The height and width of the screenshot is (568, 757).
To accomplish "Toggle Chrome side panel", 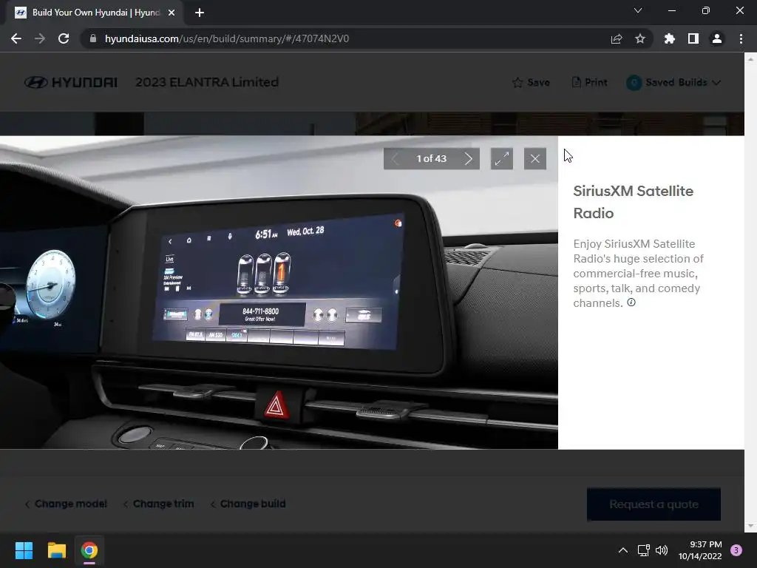I will [693, 38].
